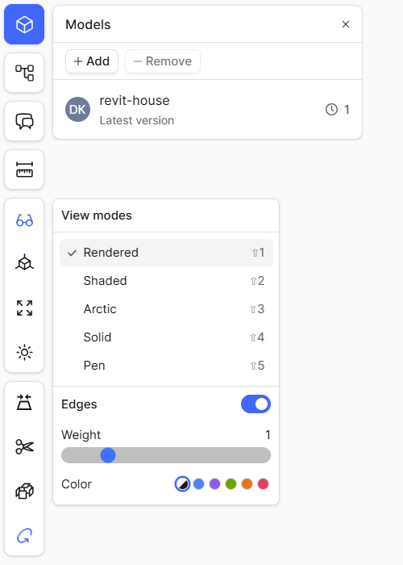
Task: Pick the purple edge color swatch
Action: pyautogui.click(x=215, y=484)
